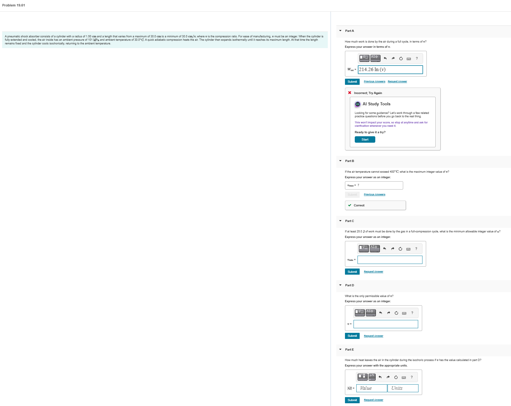Undo the last edit in Part D
This screenshot has height=406, width=511.
[x=380, y=313]
